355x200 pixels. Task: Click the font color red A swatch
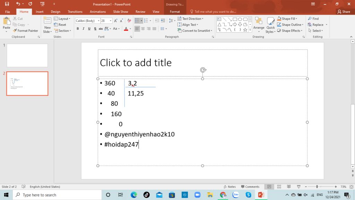[x=126, y=28]
